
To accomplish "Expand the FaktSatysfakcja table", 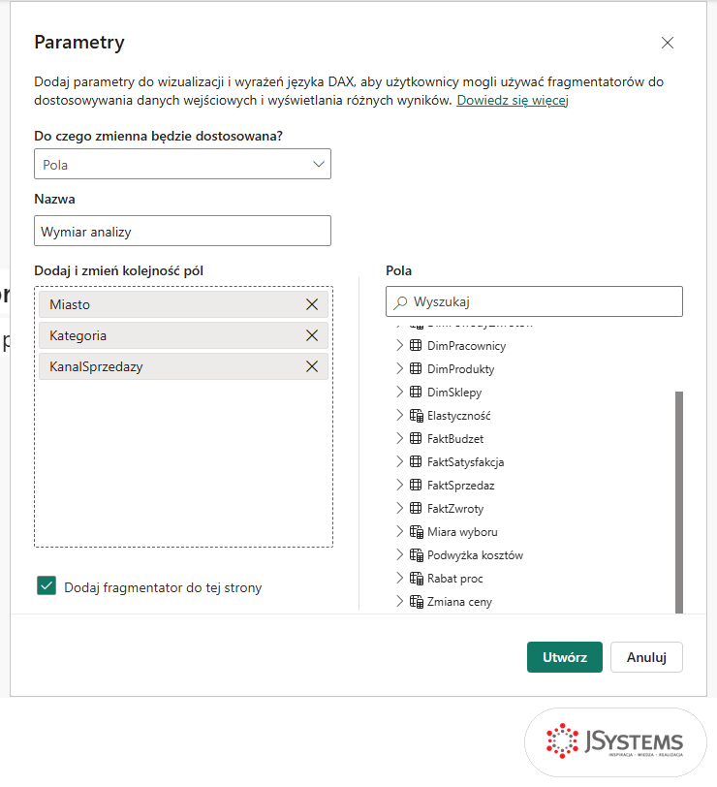I will [x=399, y=461].
